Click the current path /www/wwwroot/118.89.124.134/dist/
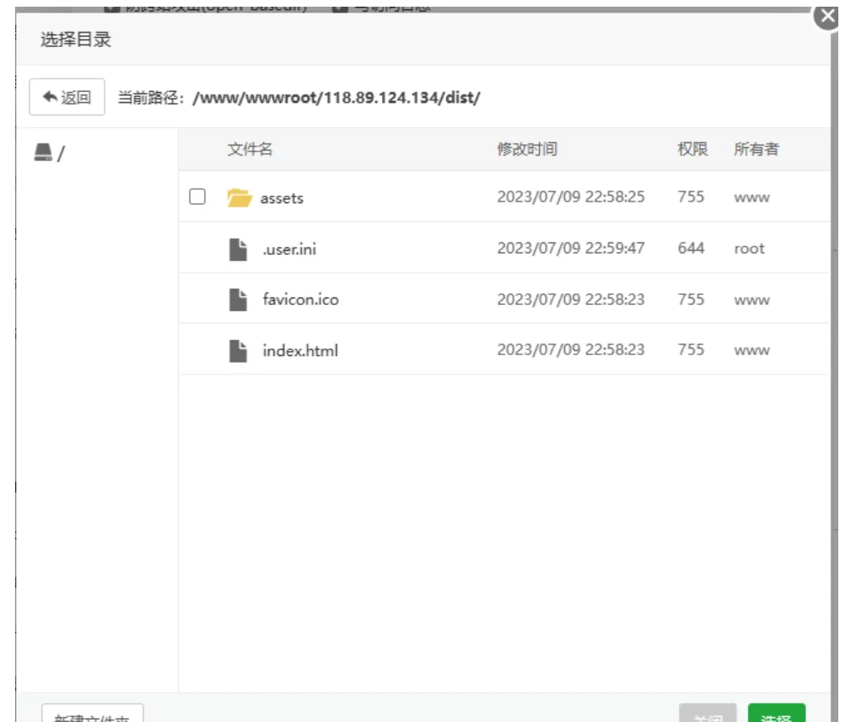The height and width of the screenshot is (722, 850). [337, 98]
